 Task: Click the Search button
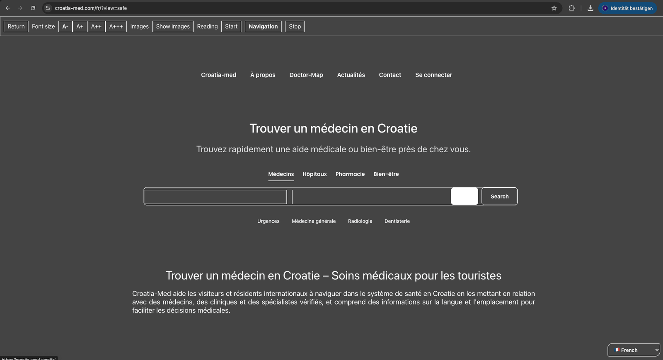(499, 197)
